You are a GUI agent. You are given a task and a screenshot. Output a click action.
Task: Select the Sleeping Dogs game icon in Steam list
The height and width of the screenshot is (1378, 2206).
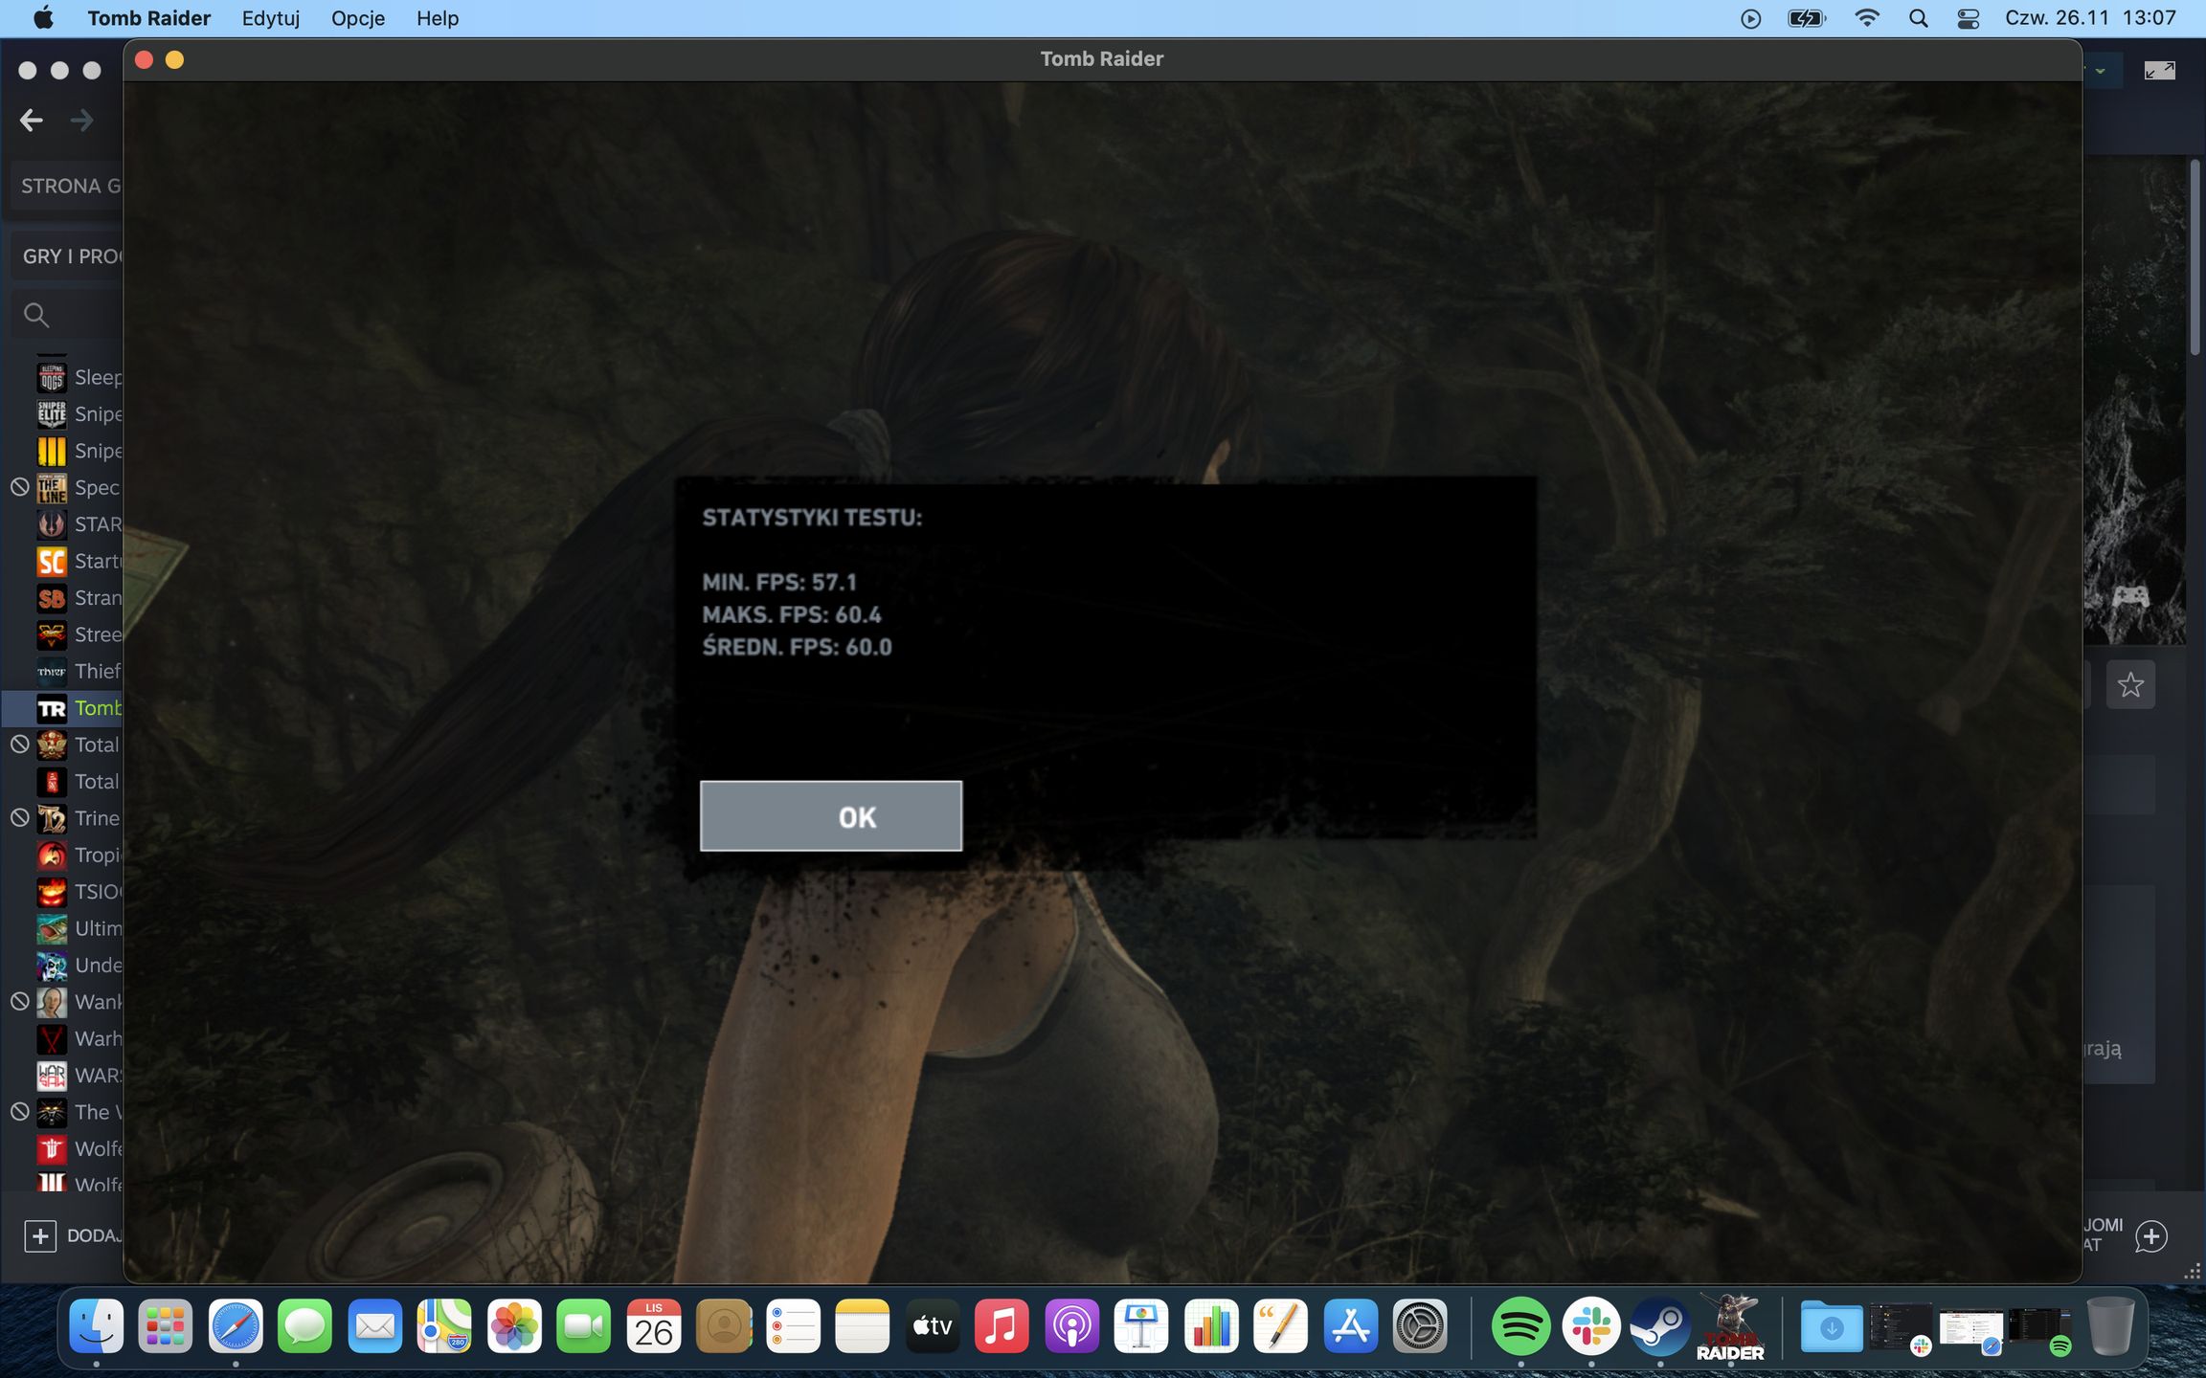tap(52, 377)
